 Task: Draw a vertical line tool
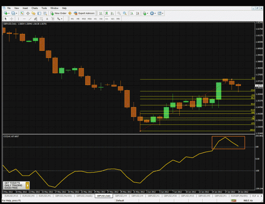[18, 19]
